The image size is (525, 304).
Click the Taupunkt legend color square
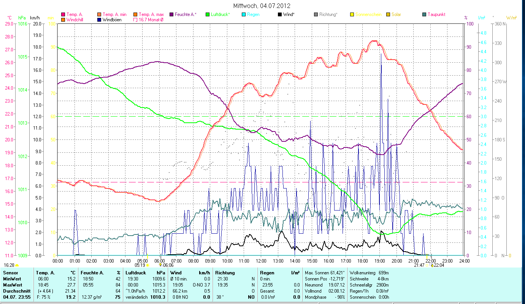pos(424,15)
